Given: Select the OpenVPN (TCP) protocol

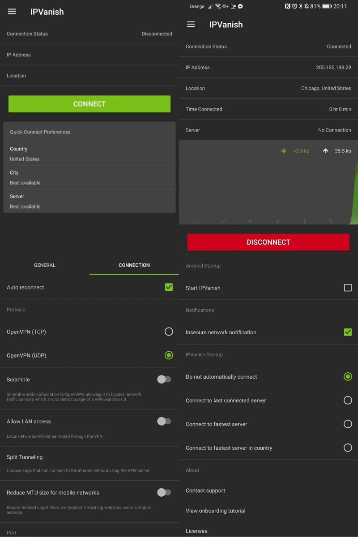Looking at the screenshot, I should tap(169, 331).
